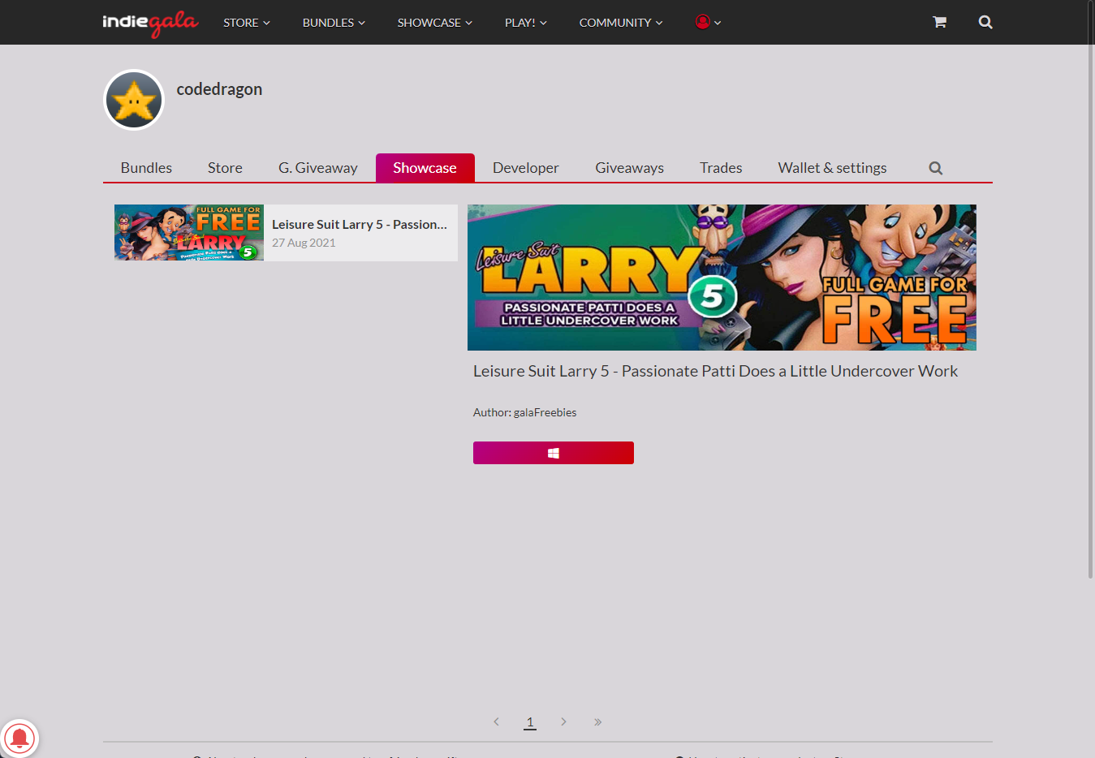Open the full Leisure Suit Larry 5 game title
The height and width of the screenshot is (758, 1095).
[x=715, y=371]
